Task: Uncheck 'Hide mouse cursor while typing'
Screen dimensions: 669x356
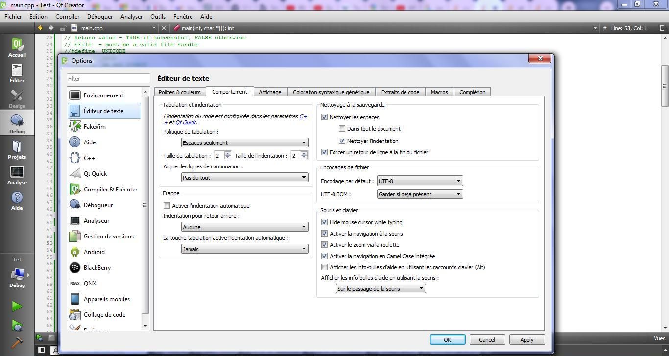Action: 324,222
